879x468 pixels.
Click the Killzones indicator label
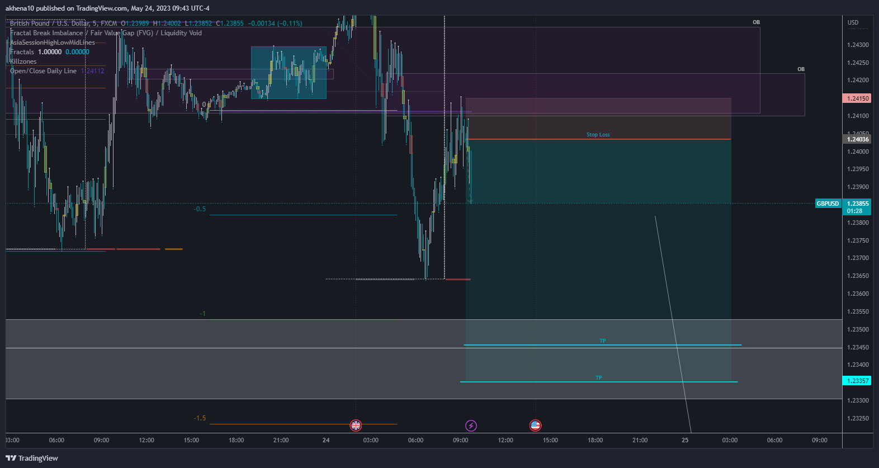[23, 62]
